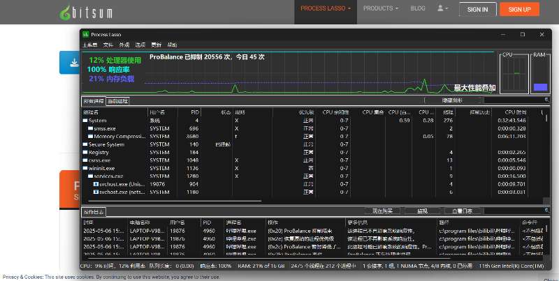
Task: Click the CPU time 0:32:43.546 cell
Action: 511,121
